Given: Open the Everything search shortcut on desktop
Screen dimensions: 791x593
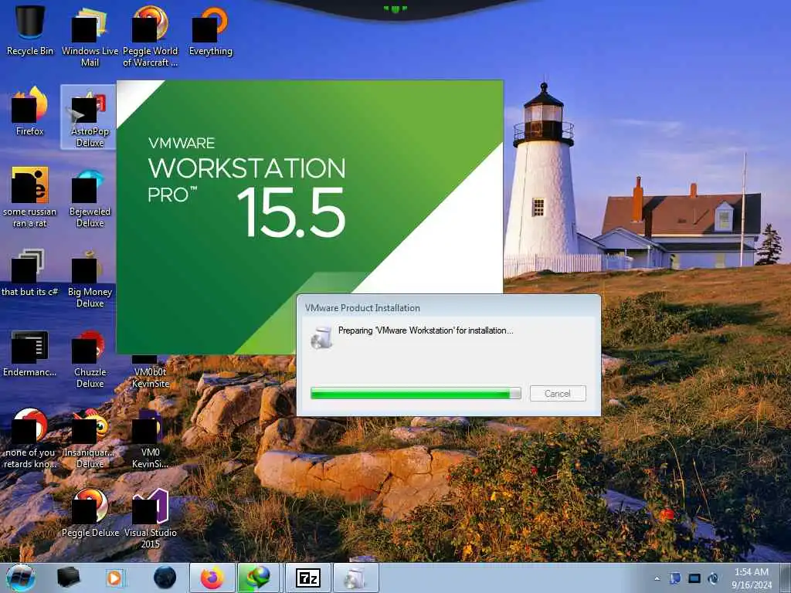Looking at the screenshot, I should [210, 30].
